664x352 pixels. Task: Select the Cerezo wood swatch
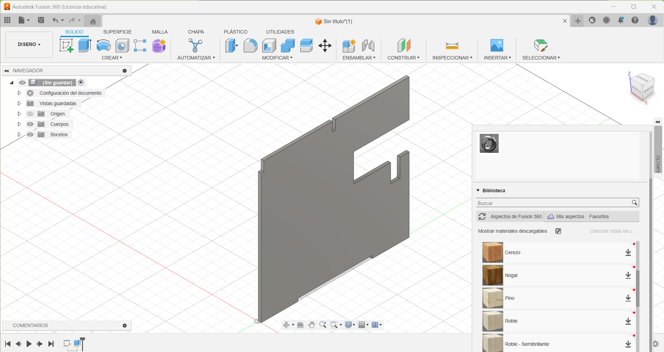pos(492,252)
